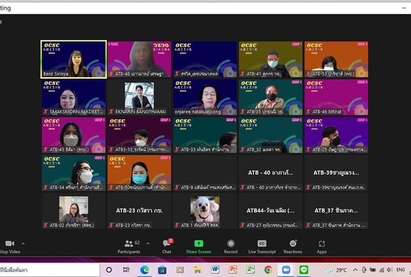Select Benz Sirinya's video tile
The height and width of the screenshot is (277, 411).
pos(73,59)
